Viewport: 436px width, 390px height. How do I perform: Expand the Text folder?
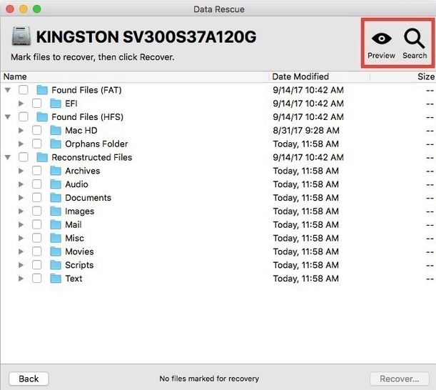click(21, 279)
